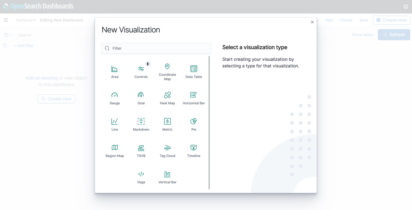Click the visualization list scrollbar

209,122
